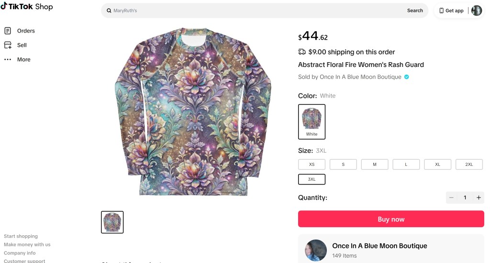Click the blue verified seller badge
The height and width of the screenshot is (263, 490).
[407, 77]
